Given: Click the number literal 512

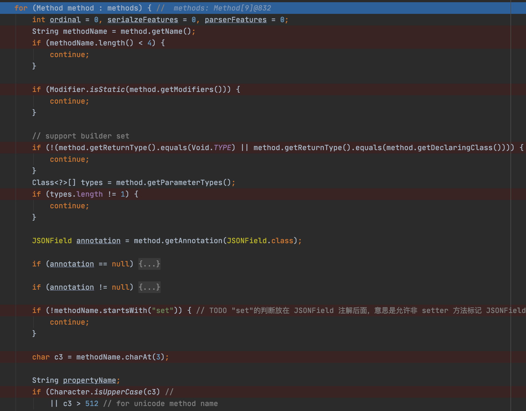Looking at the screenshot, I should pos(92,404).
